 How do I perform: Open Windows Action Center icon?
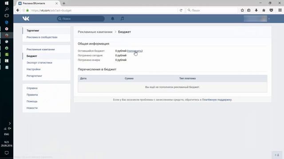click(7, 153)
